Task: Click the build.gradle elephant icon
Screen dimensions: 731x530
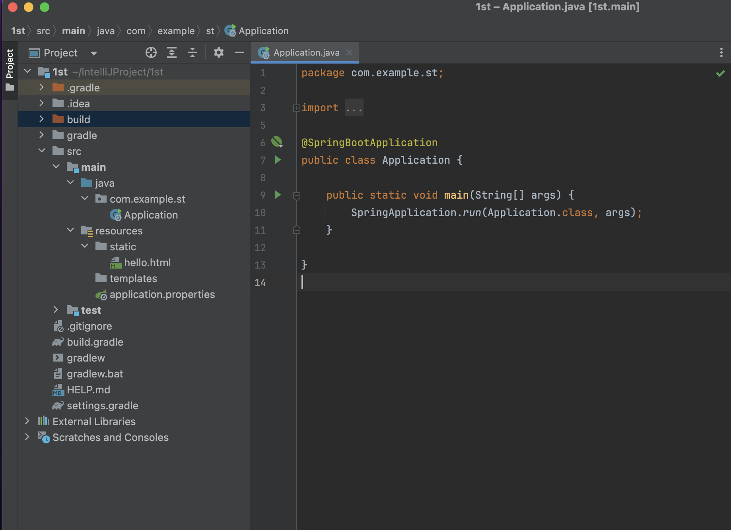Action: pos(58,342)
